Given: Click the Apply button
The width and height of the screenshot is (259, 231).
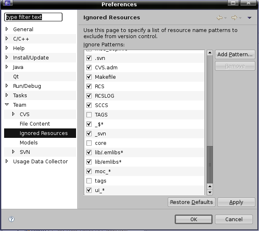Looking at the screenshot, I should 236,202.
